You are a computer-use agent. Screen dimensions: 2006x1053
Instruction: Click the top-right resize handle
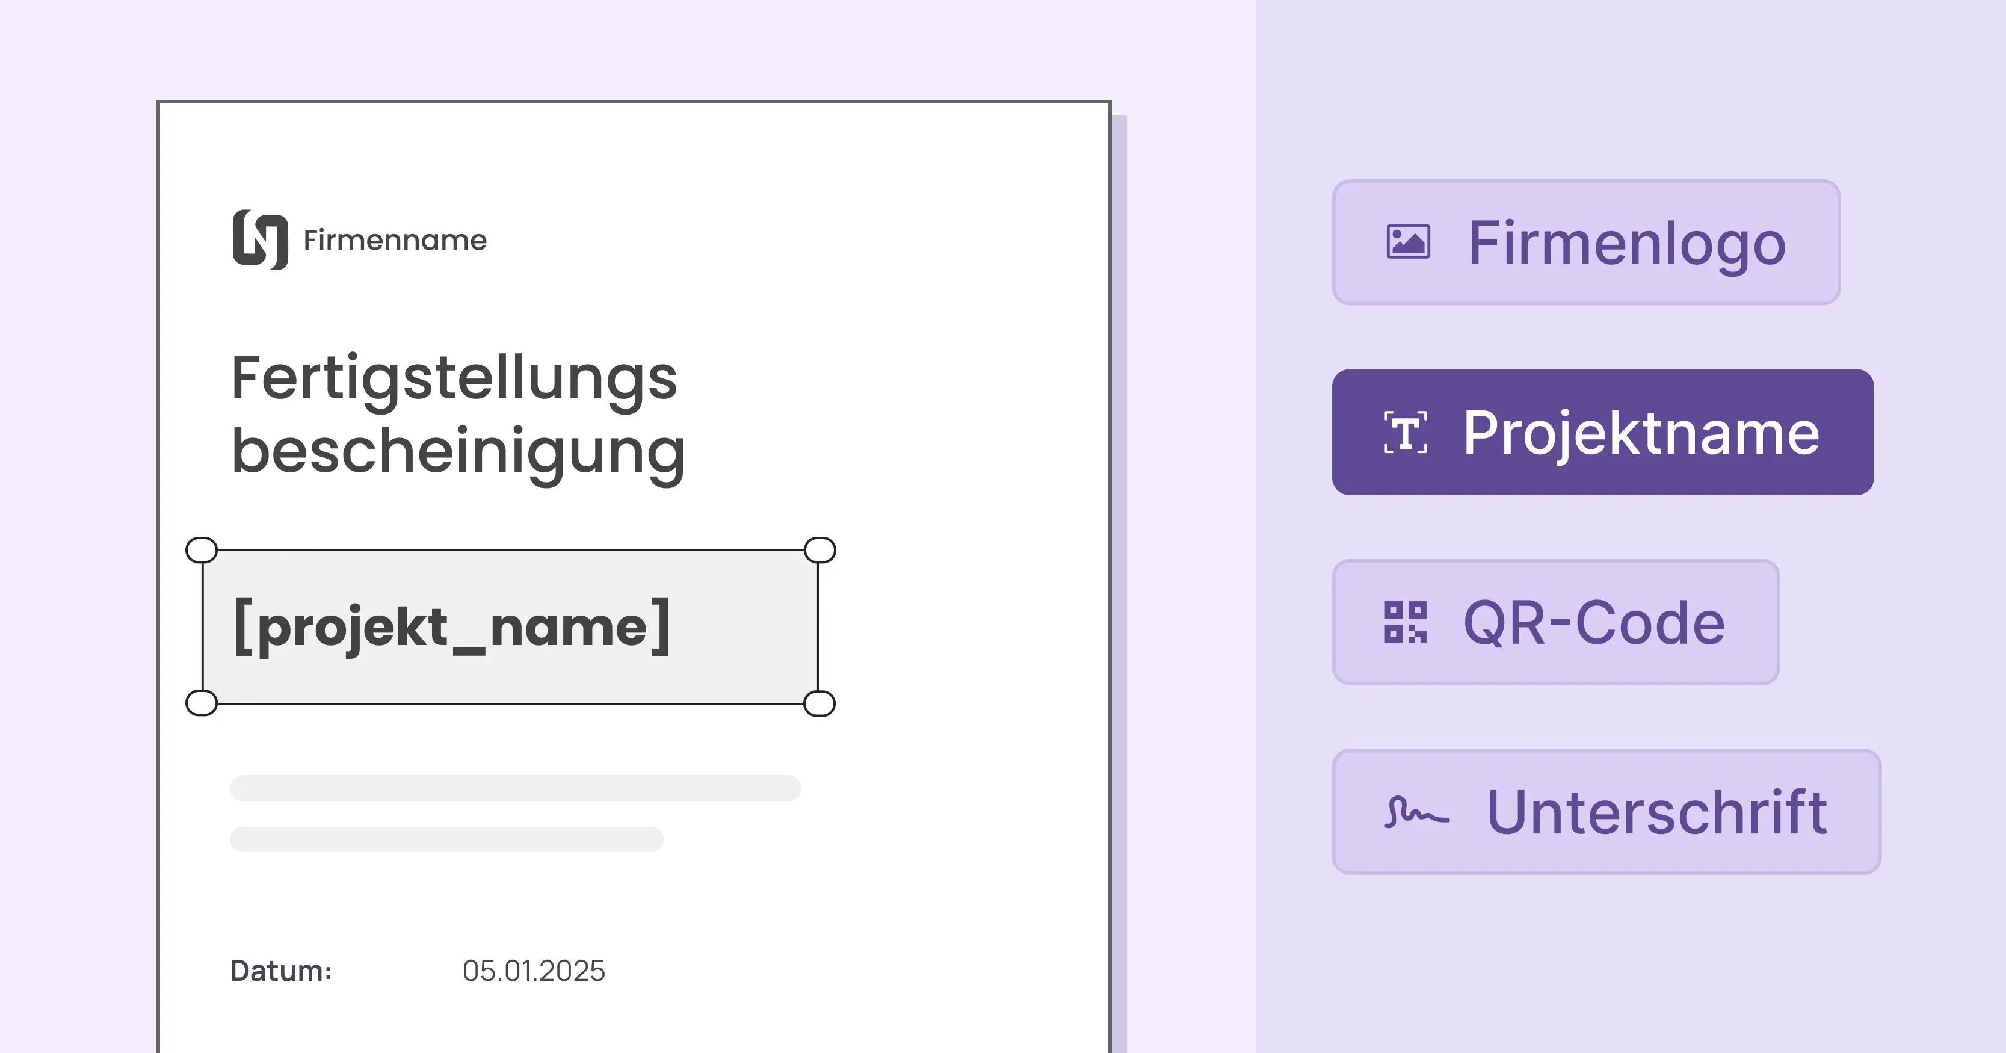[819, 550]
